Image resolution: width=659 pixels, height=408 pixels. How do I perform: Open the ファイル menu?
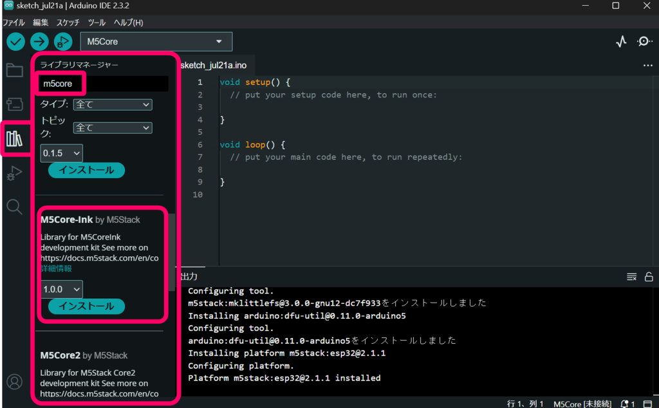coord(14,22)
